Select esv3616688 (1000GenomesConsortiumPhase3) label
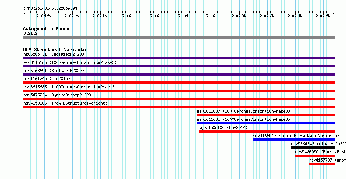 pos(243,119)
